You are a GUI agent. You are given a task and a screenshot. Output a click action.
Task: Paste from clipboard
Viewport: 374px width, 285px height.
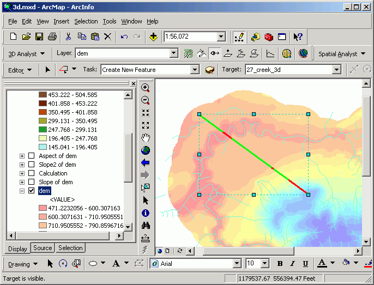click(95, 37)
